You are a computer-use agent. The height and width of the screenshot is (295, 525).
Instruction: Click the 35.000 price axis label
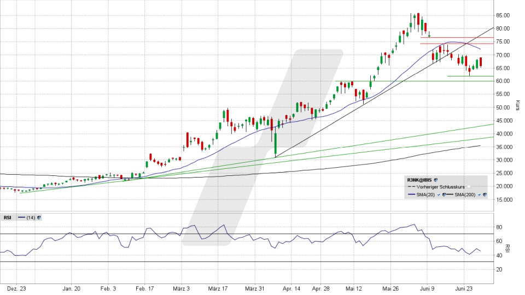tap(504, 147)
